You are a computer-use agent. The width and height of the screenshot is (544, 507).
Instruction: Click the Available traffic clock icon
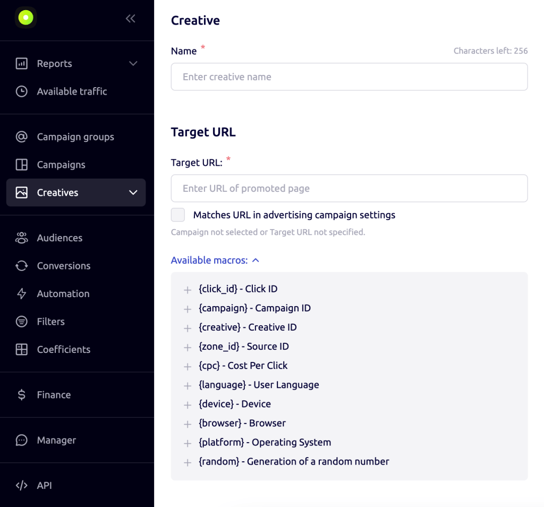(x=21, y=91)
